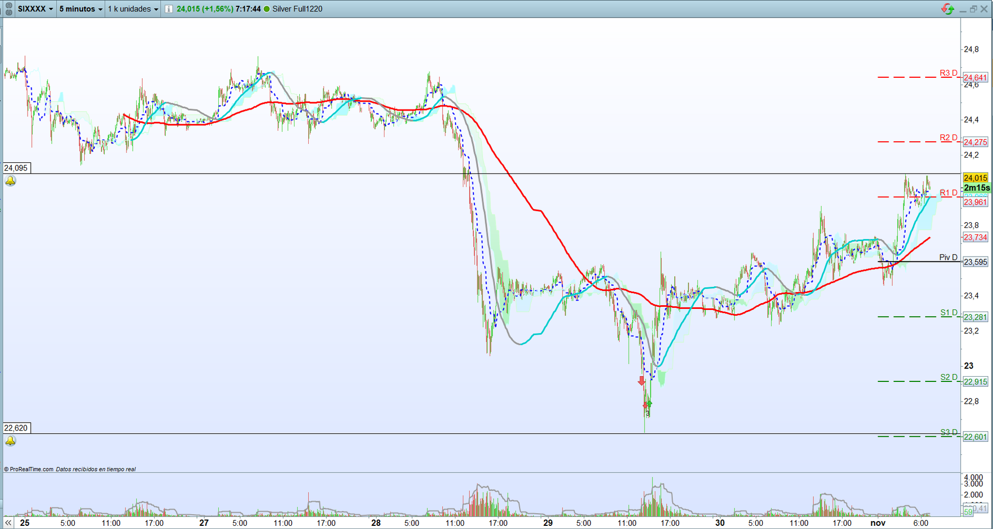Image resolution: width=993 pixels, height=529 pixels.
Task: Close the chart window
Action: [984, 9]
